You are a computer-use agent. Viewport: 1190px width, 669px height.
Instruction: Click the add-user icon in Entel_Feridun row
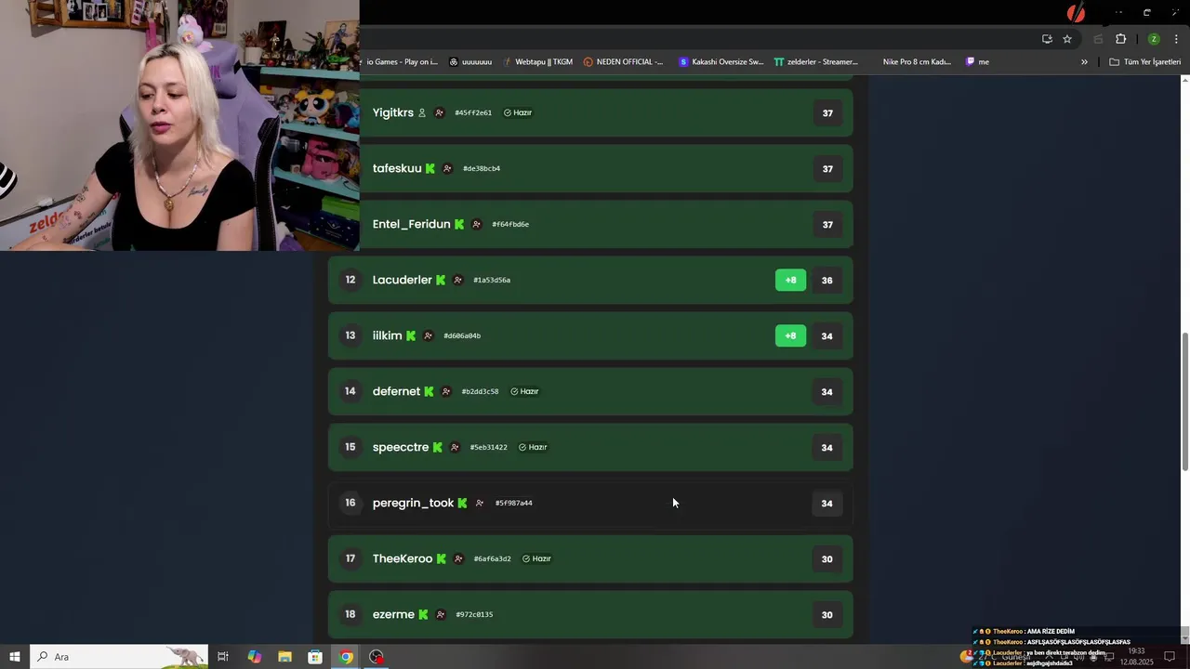[476, 224]
